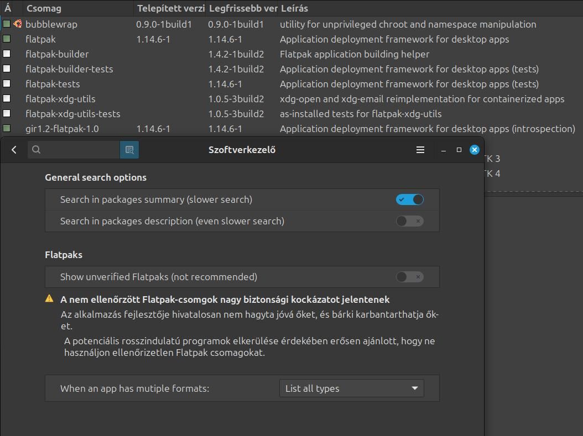Toggle the search-options button beside search box
583x436 pixels.
point(129,150)
